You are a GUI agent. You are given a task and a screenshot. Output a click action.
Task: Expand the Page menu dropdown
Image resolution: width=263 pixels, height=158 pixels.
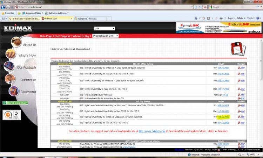coord(231,18)
